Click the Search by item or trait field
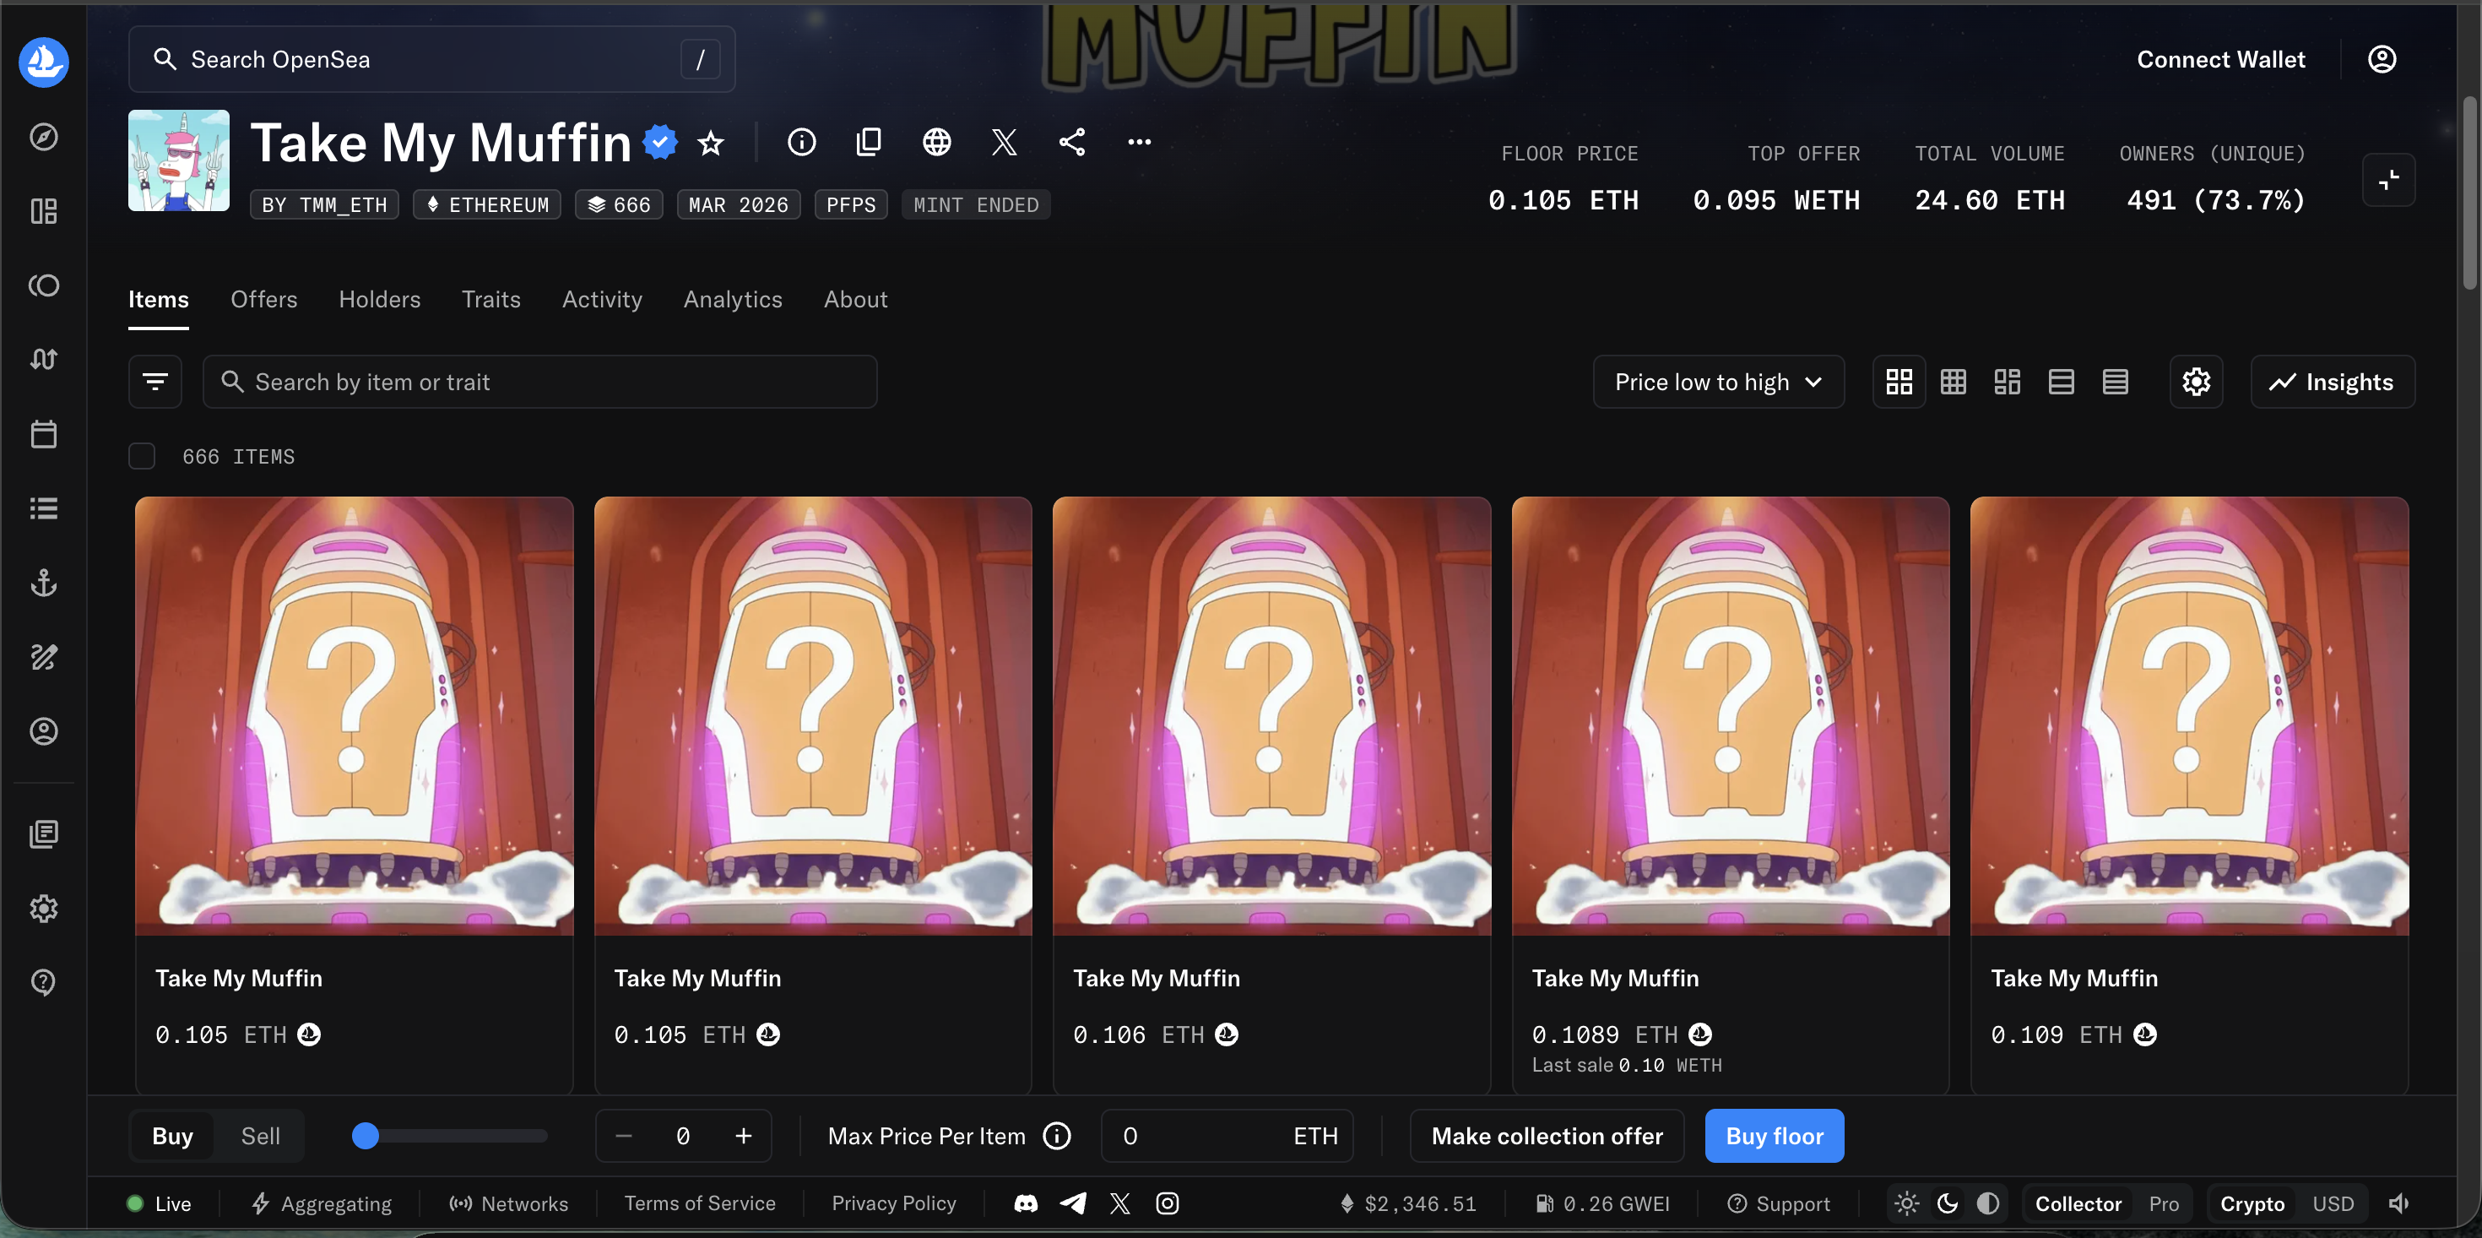The width and height of the screenshot is (2482, 1238). [540, 381]
